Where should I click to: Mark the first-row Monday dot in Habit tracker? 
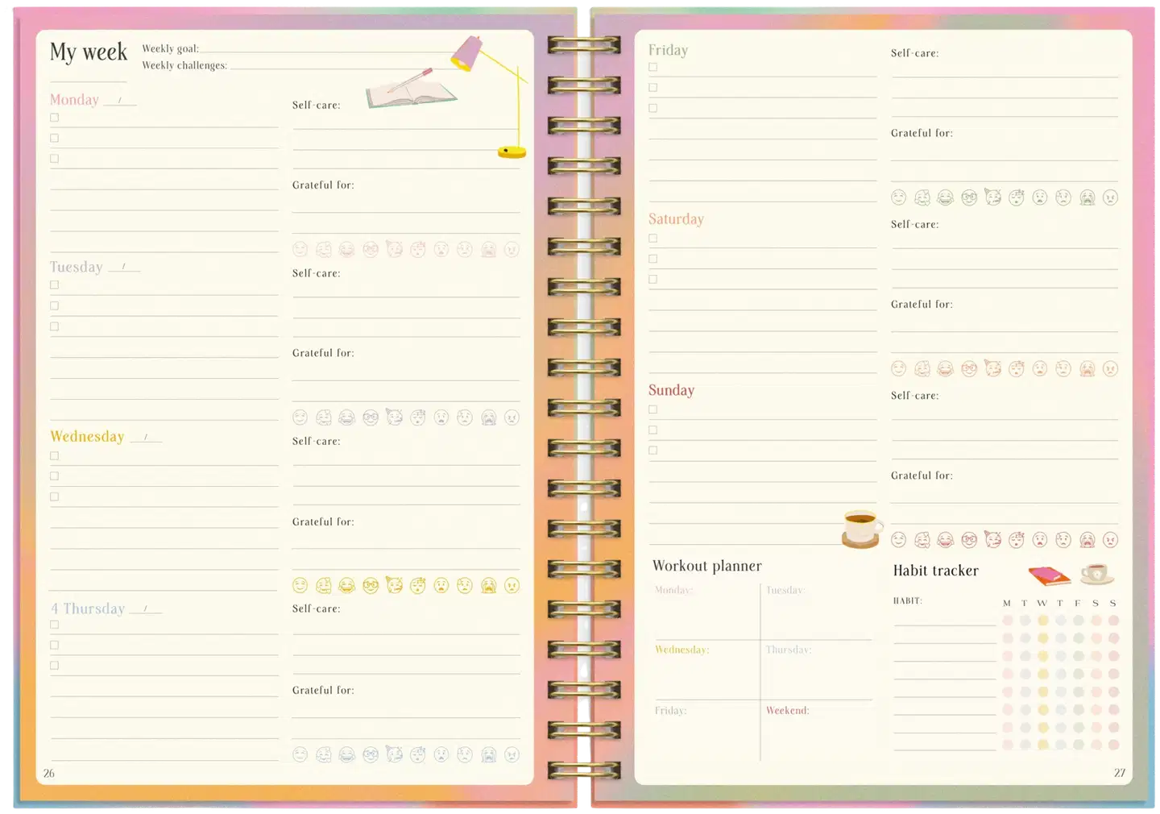(1007, 621)
